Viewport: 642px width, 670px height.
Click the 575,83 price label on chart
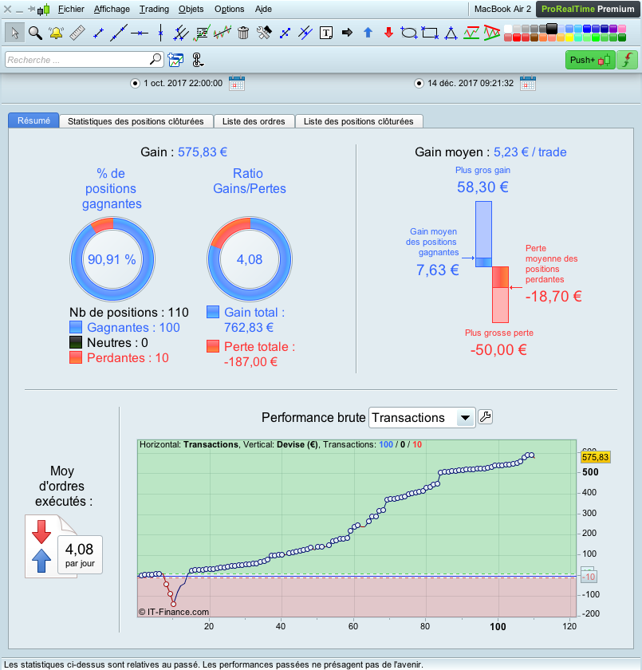595,457
